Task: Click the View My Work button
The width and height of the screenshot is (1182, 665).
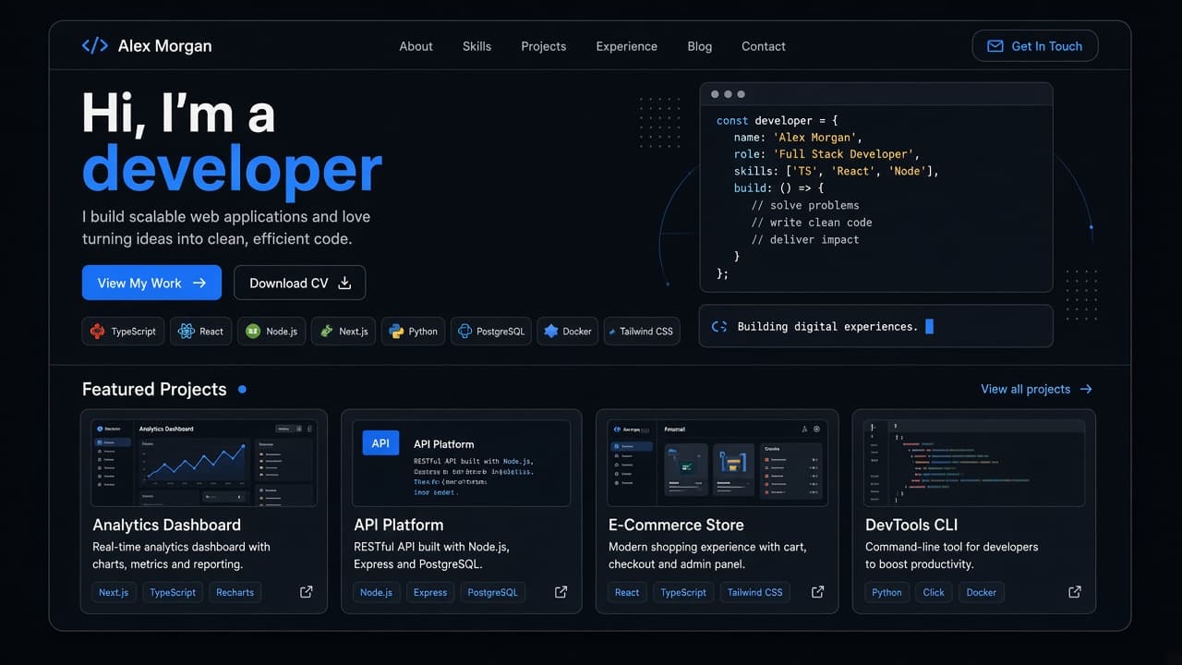Action: click(151, 283)
